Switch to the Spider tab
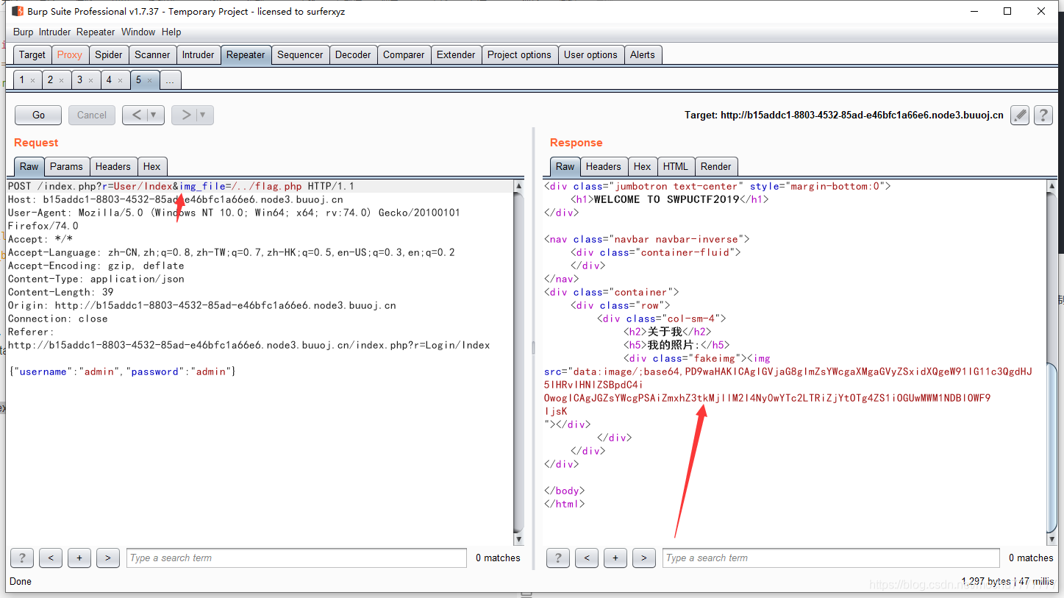Viewport: 1064px width, 598px height. point(109,54)
